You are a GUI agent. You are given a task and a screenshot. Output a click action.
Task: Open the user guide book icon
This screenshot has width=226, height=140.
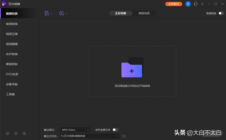[7, 134]
